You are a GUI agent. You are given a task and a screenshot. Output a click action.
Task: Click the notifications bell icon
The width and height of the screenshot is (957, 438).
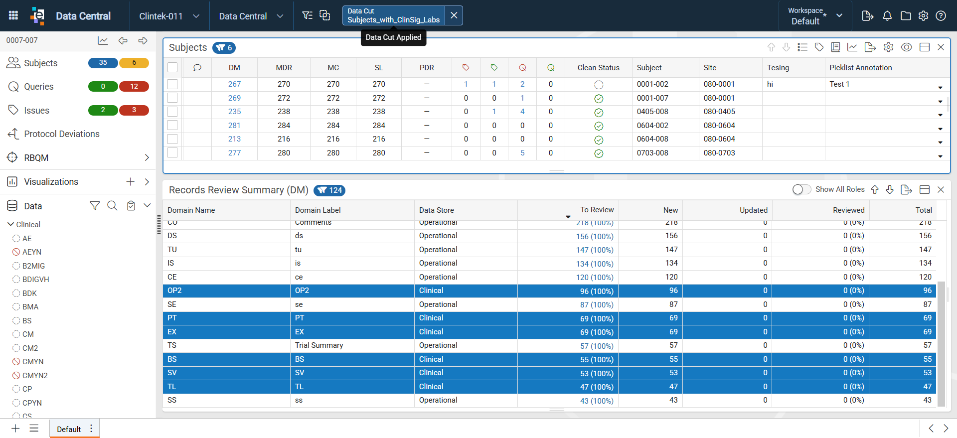(887, 16)
